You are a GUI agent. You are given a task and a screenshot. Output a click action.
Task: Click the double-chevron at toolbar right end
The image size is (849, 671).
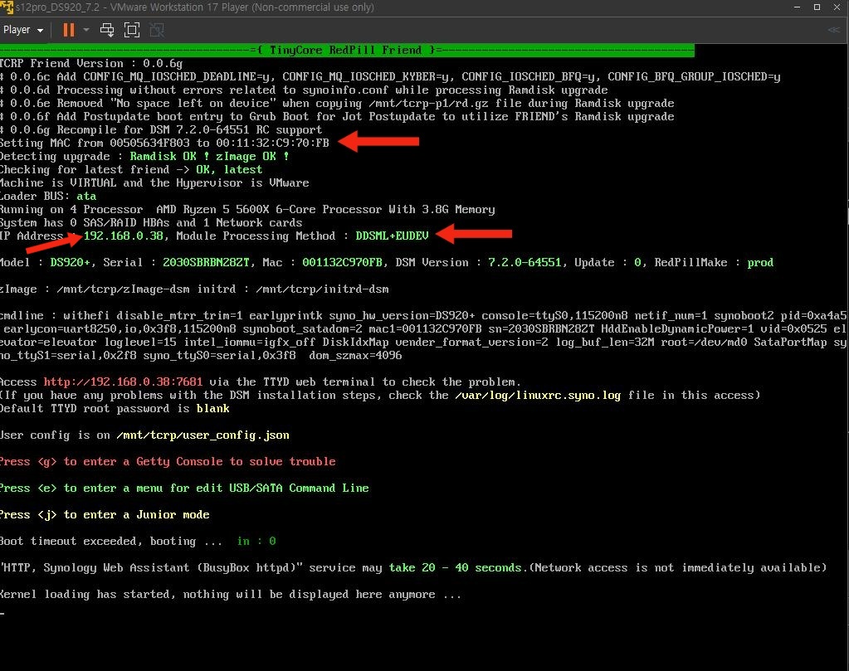point(833,30)
